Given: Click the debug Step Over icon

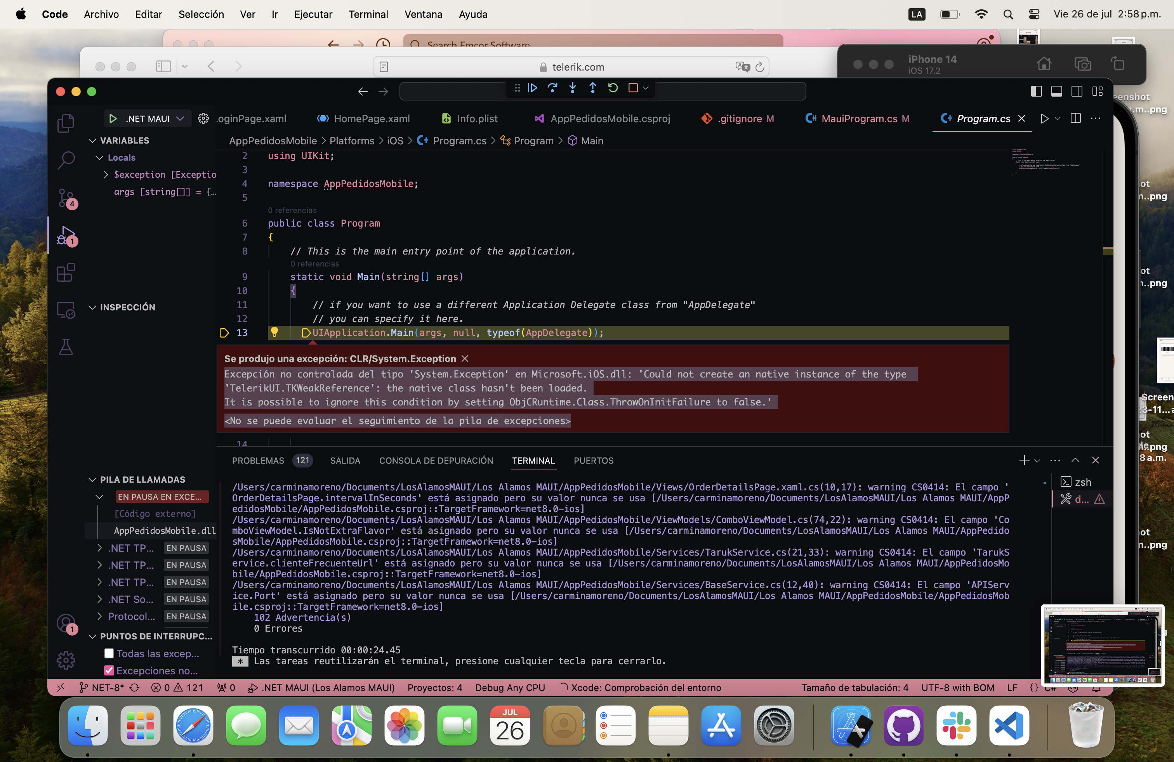Looking at the screenshot, I should pos(552,88).
